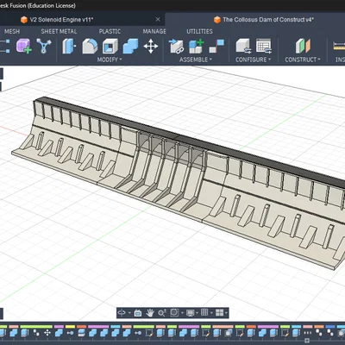Expand the CONSTRUCT dropdown menu

click(303, 60)
